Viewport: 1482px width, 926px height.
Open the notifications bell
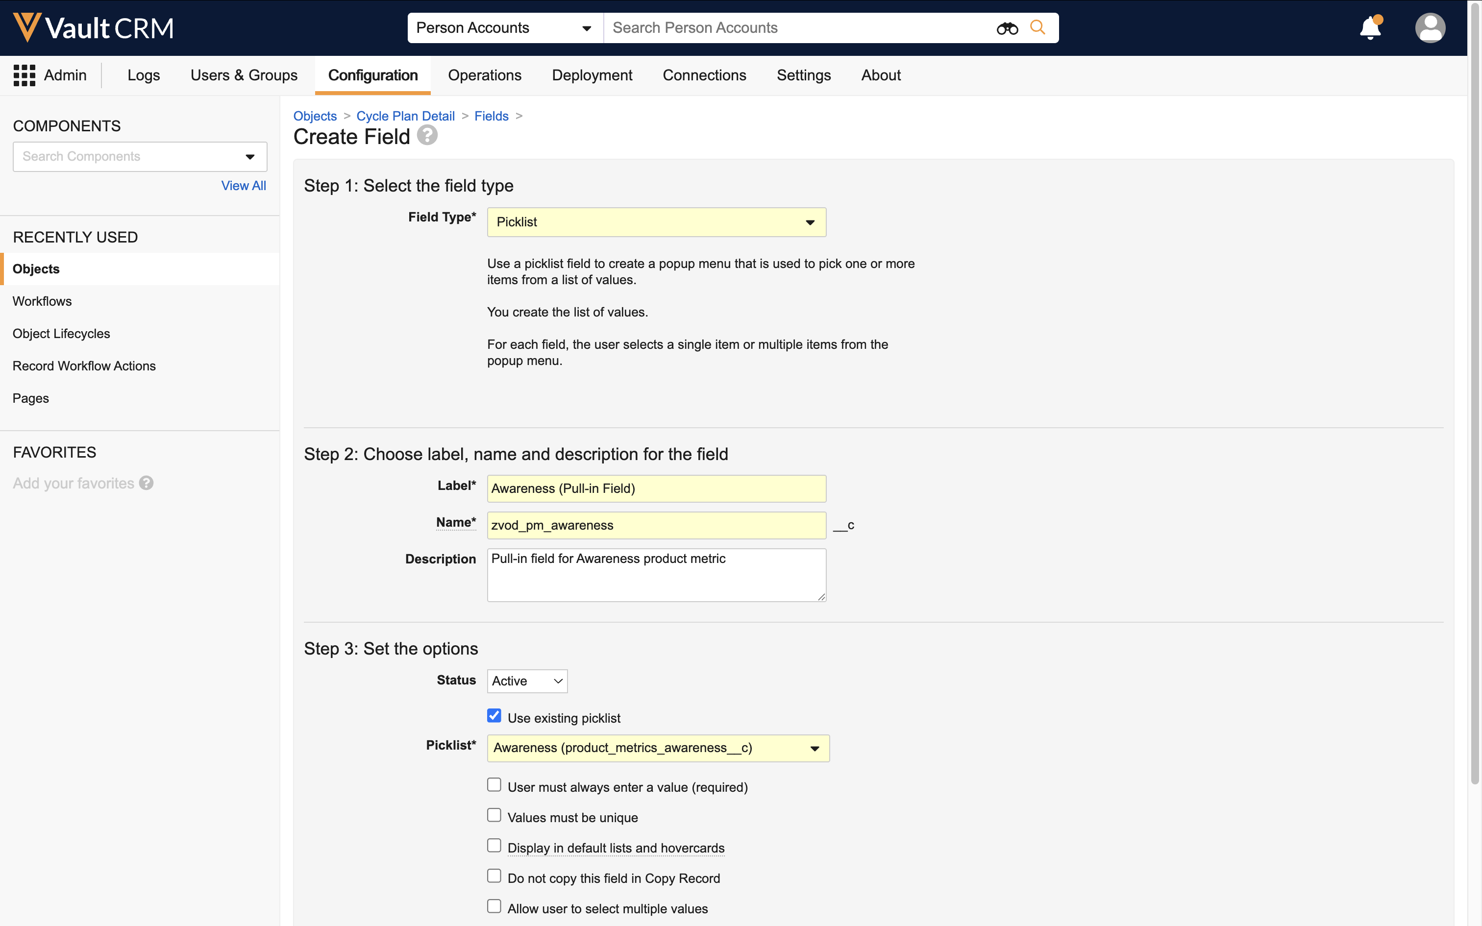[1370, 28]
